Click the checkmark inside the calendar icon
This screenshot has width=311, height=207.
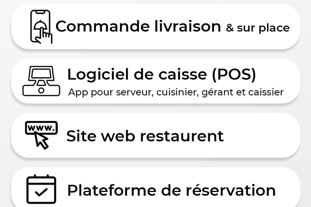(x=41, y=192)
